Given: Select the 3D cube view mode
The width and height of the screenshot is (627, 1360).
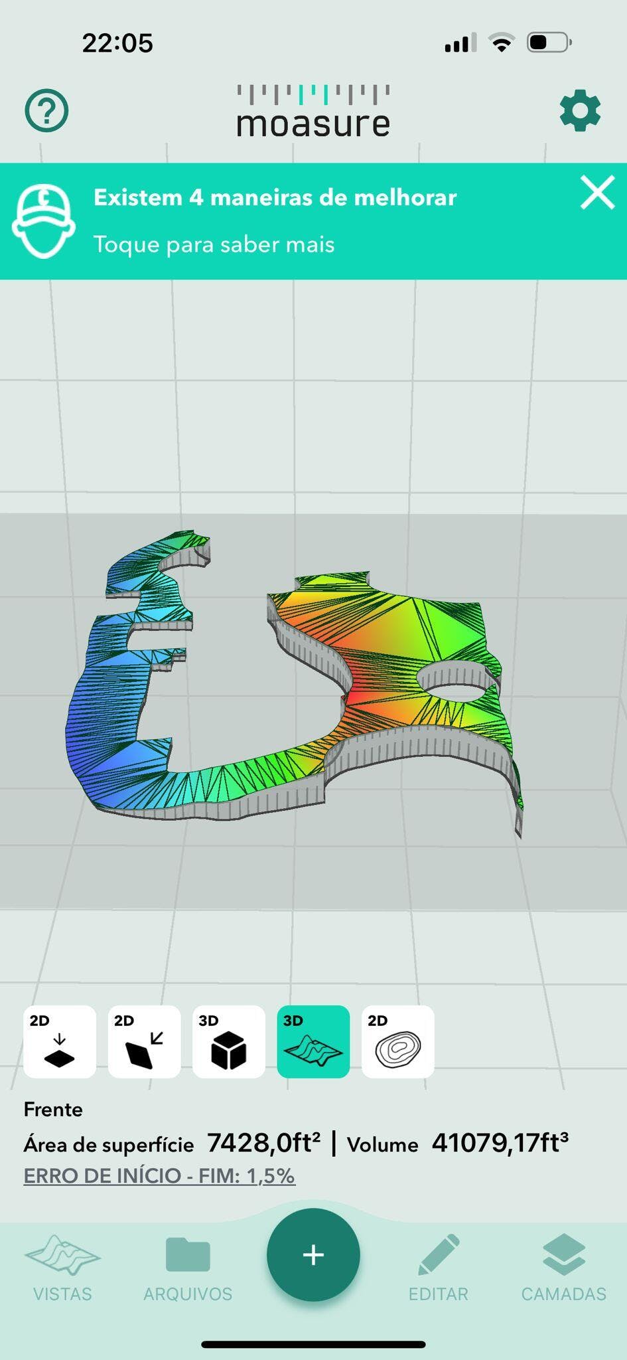Looking at the screenshot, I should coord(229,1041).
